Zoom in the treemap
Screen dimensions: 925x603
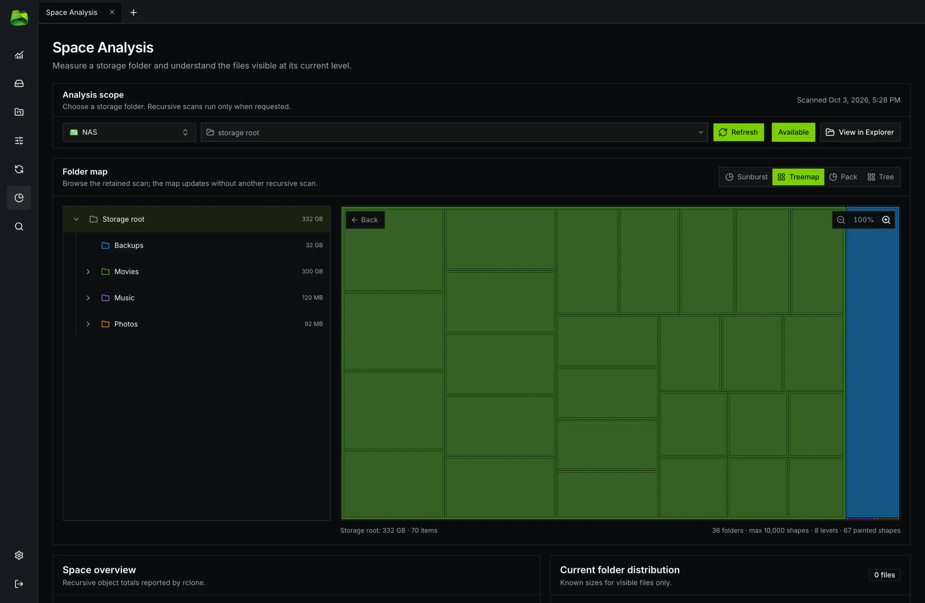(x=886, y=220)
